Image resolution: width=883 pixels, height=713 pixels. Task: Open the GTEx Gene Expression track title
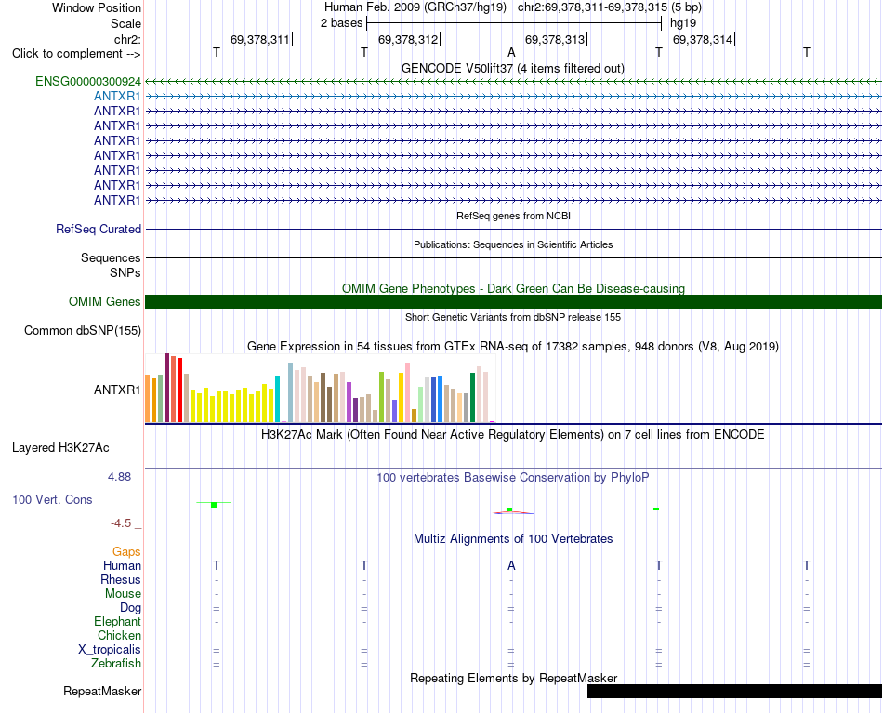pyautogui.click(x=513, y=347)
